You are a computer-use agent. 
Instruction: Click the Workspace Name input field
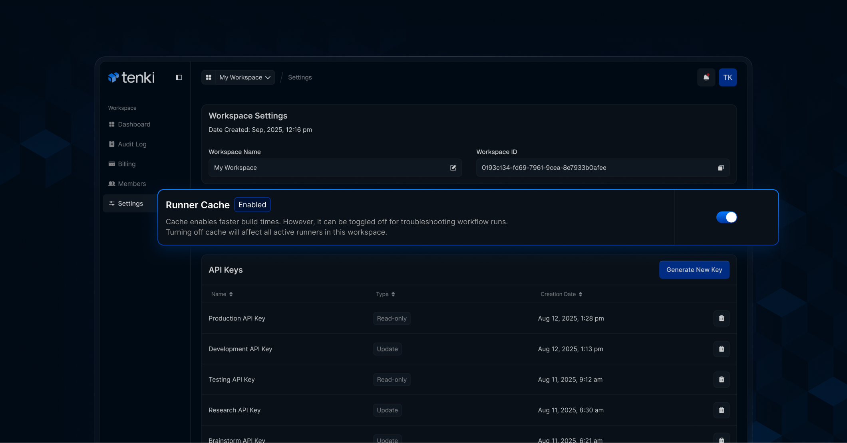pos(320,168)
